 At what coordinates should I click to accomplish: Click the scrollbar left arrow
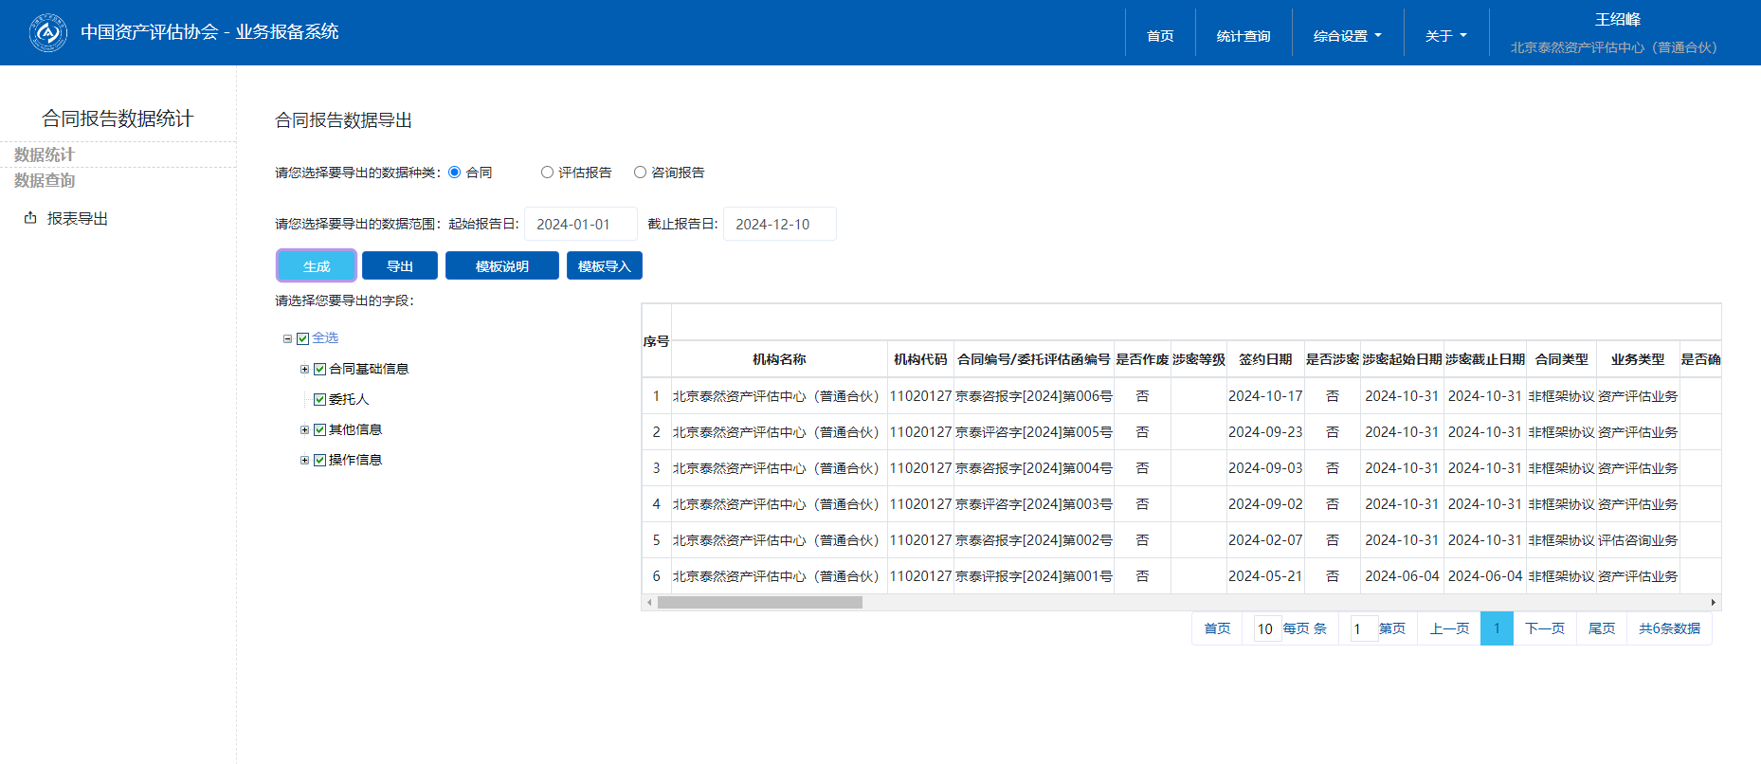[x=649, y=603]
